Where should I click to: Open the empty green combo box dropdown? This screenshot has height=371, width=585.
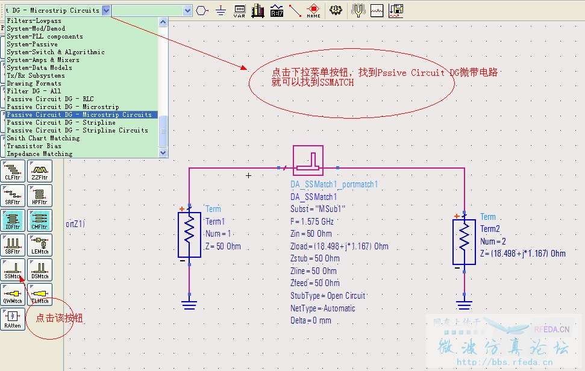(187, 11)
